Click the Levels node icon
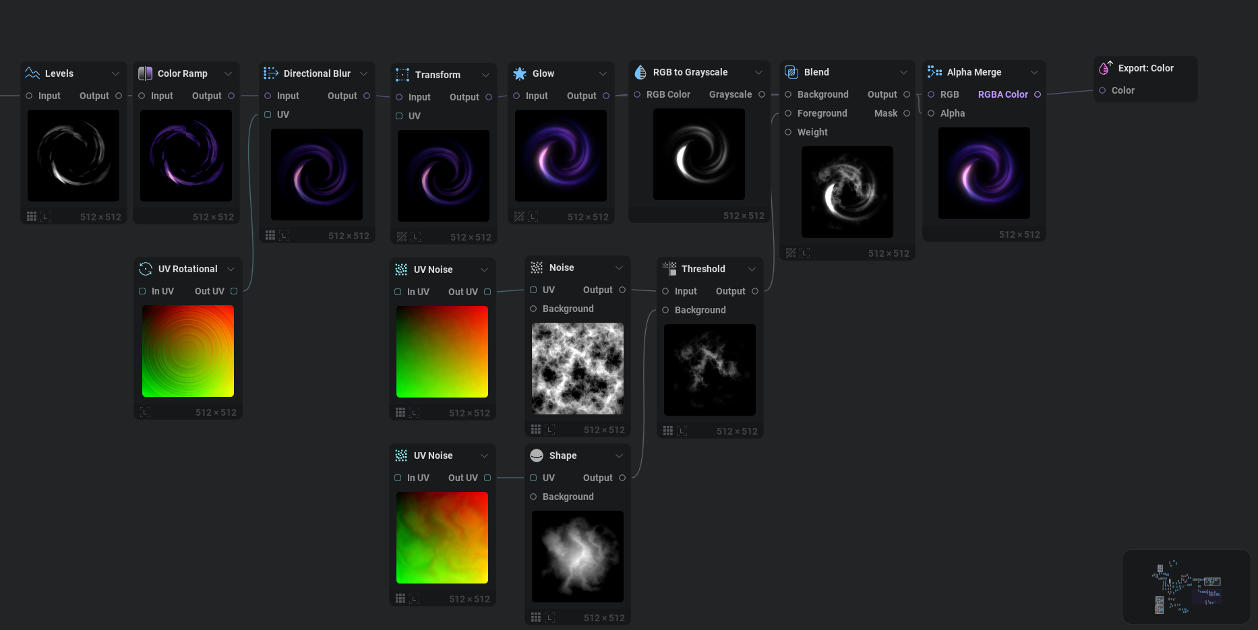This screenshot has width=1258, height=630. tap(32, 73)
